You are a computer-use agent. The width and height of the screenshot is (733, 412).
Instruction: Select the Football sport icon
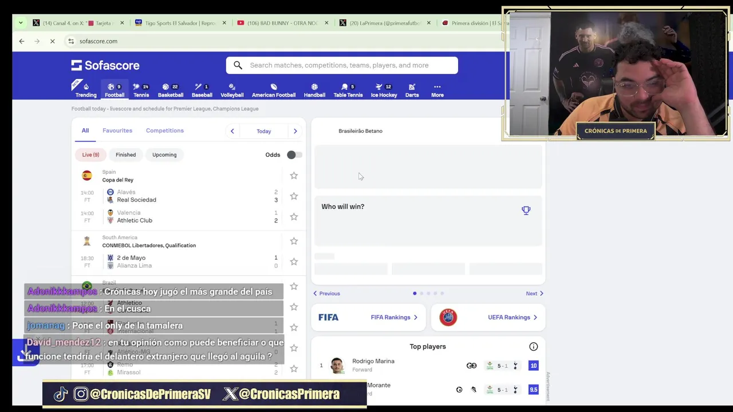tap(115, 90)
